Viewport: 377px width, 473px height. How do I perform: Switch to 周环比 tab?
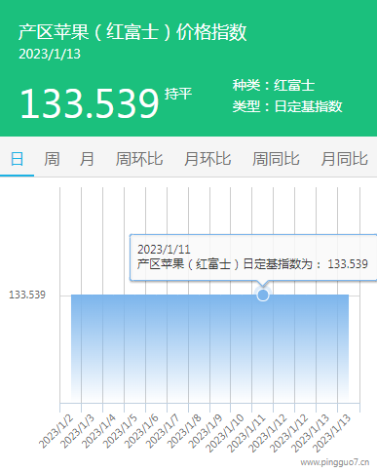pyautogui.click(x=139, y=159)
